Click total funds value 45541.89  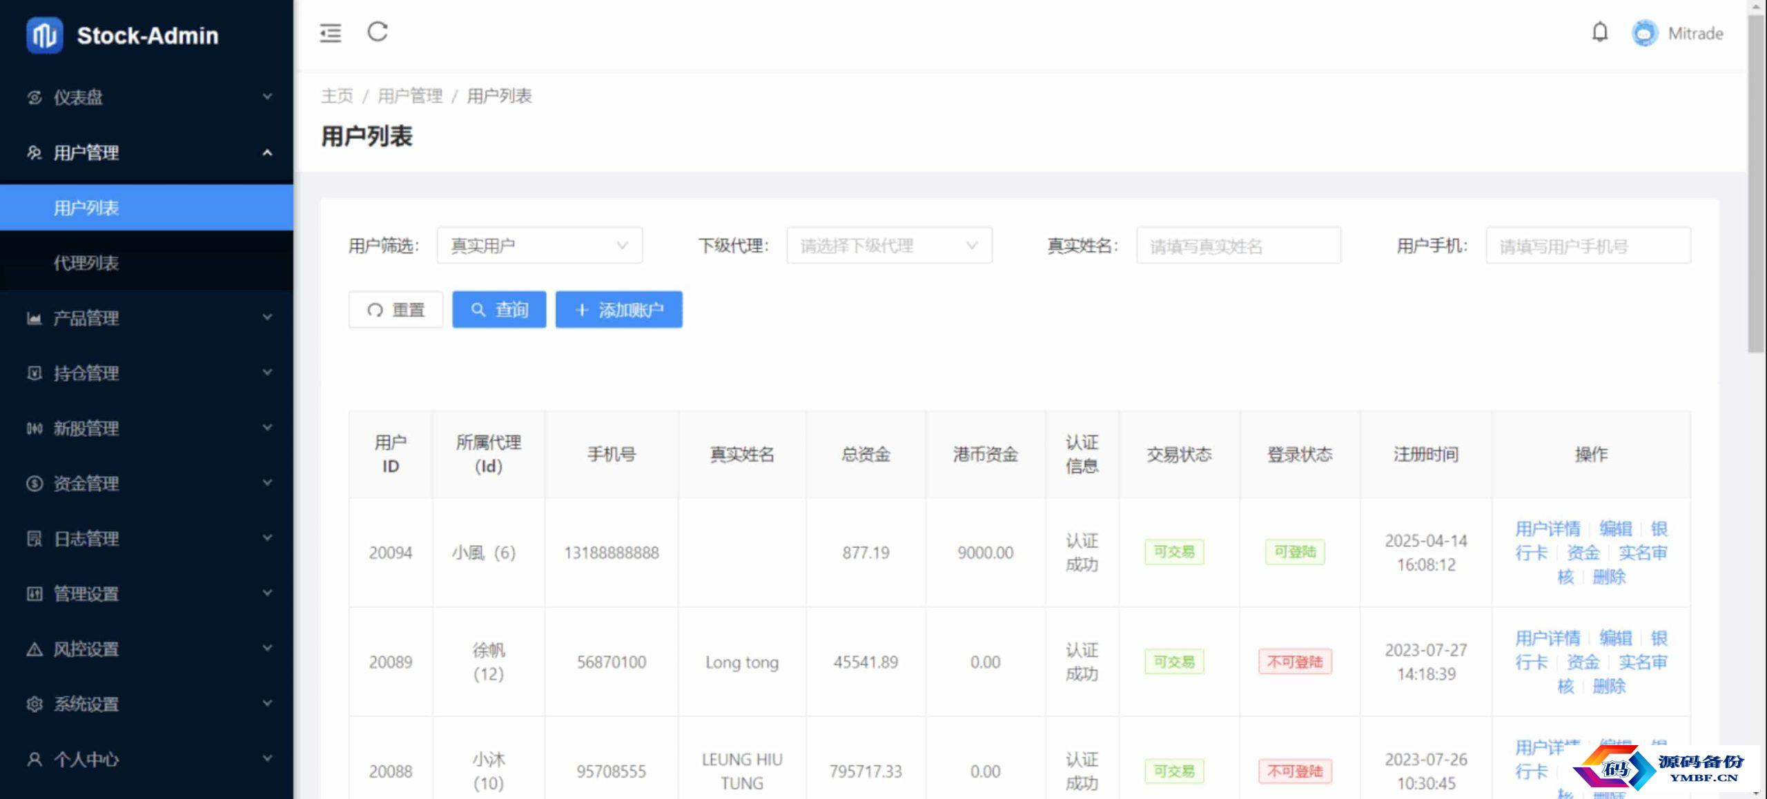[866, 662]
